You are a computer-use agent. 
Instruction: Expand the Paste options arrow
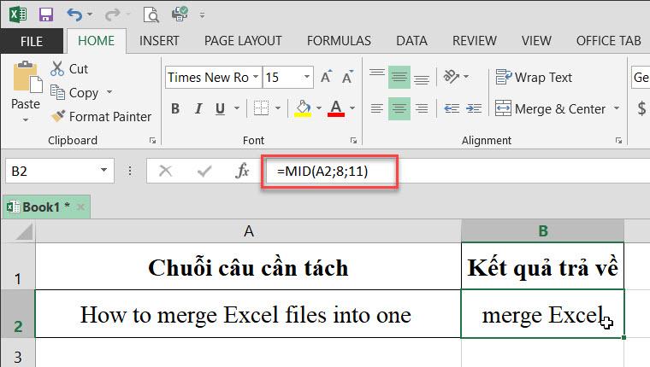(26, 120)
